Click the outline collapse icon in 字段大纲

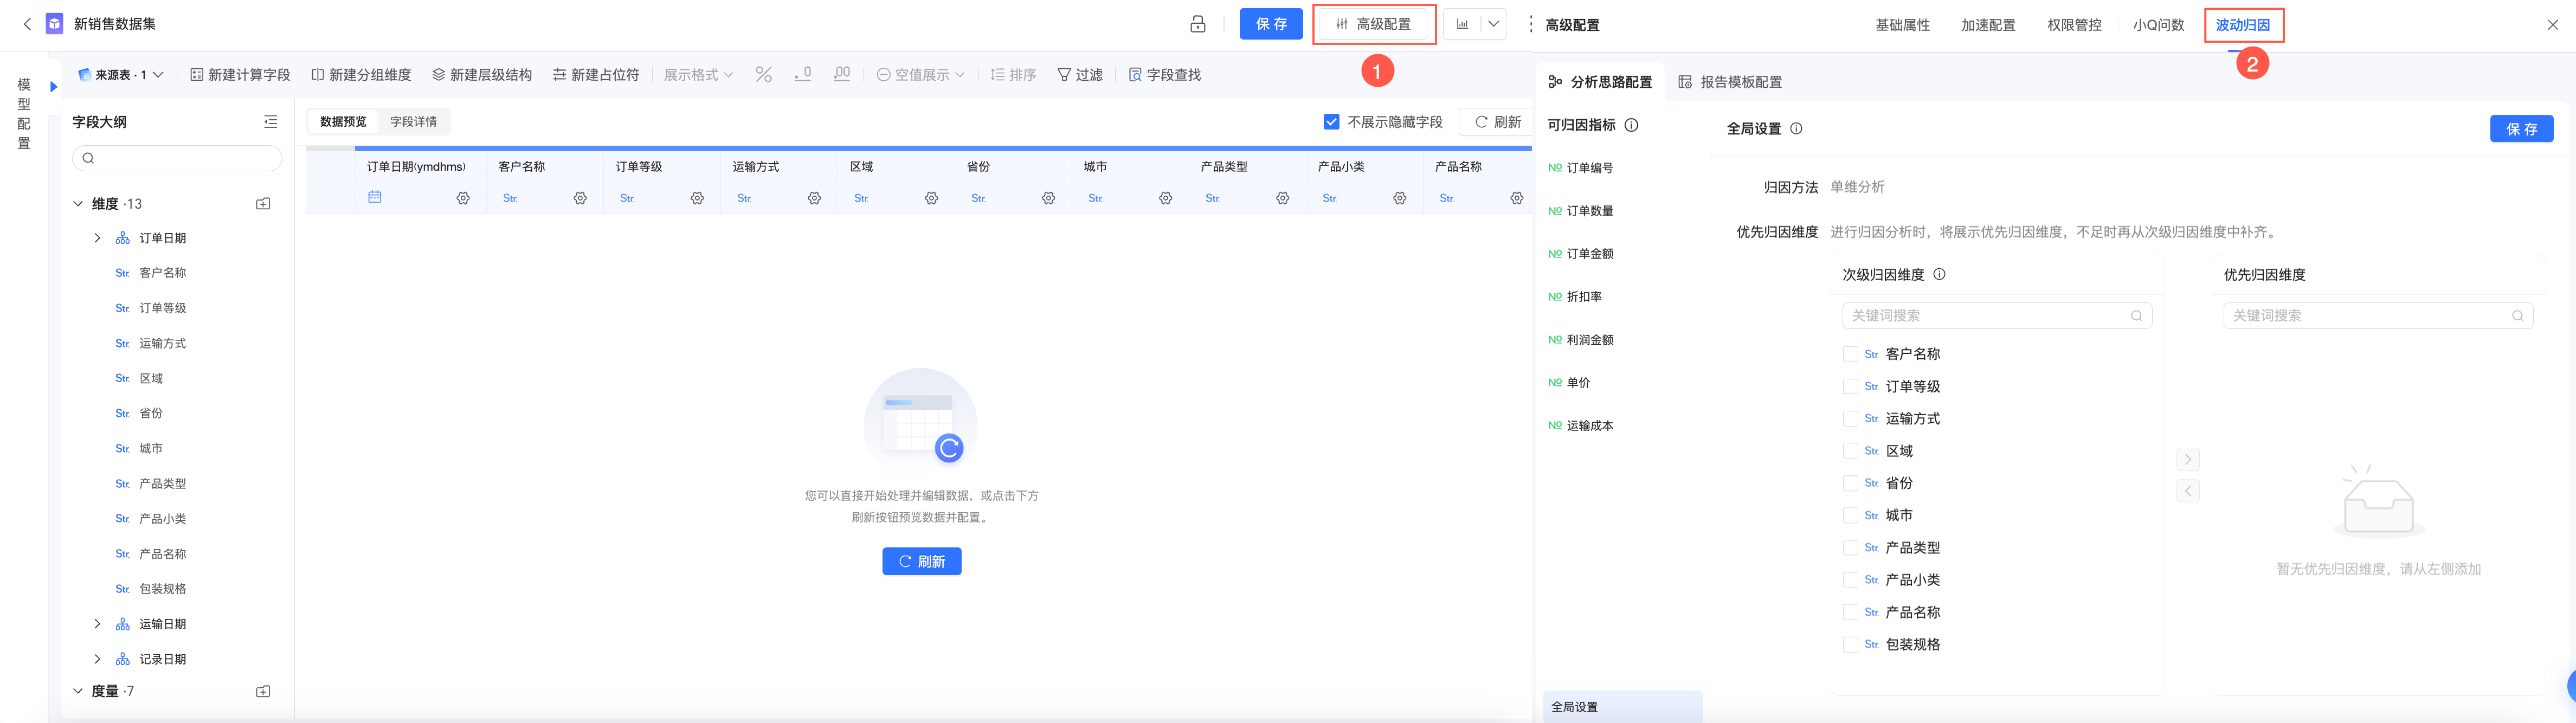(x=270, y=122)
